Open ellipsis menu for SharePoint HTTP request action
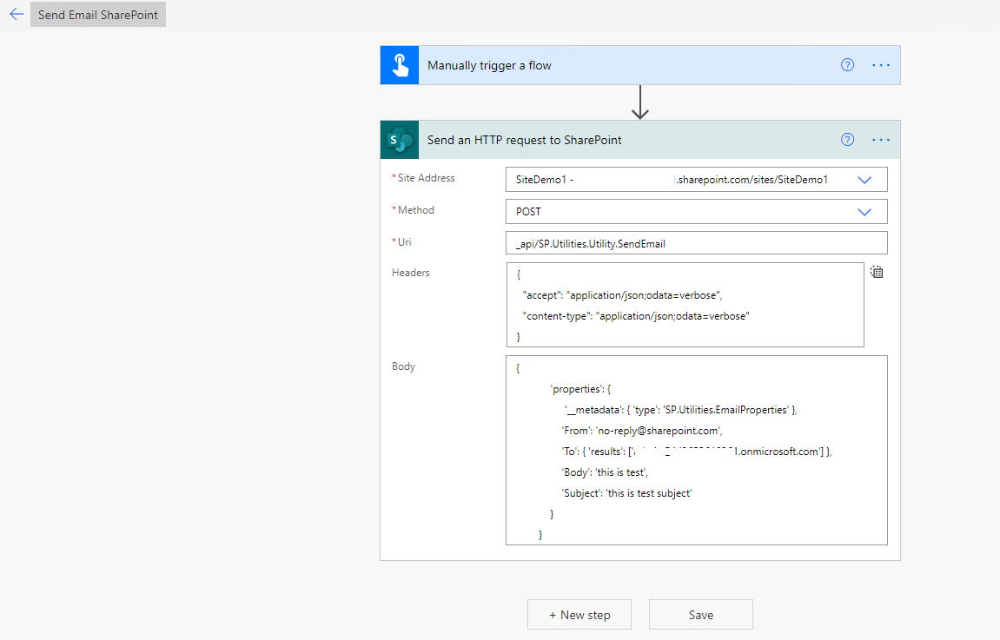This screenshot has height=640, width=1000. point(881,140)
